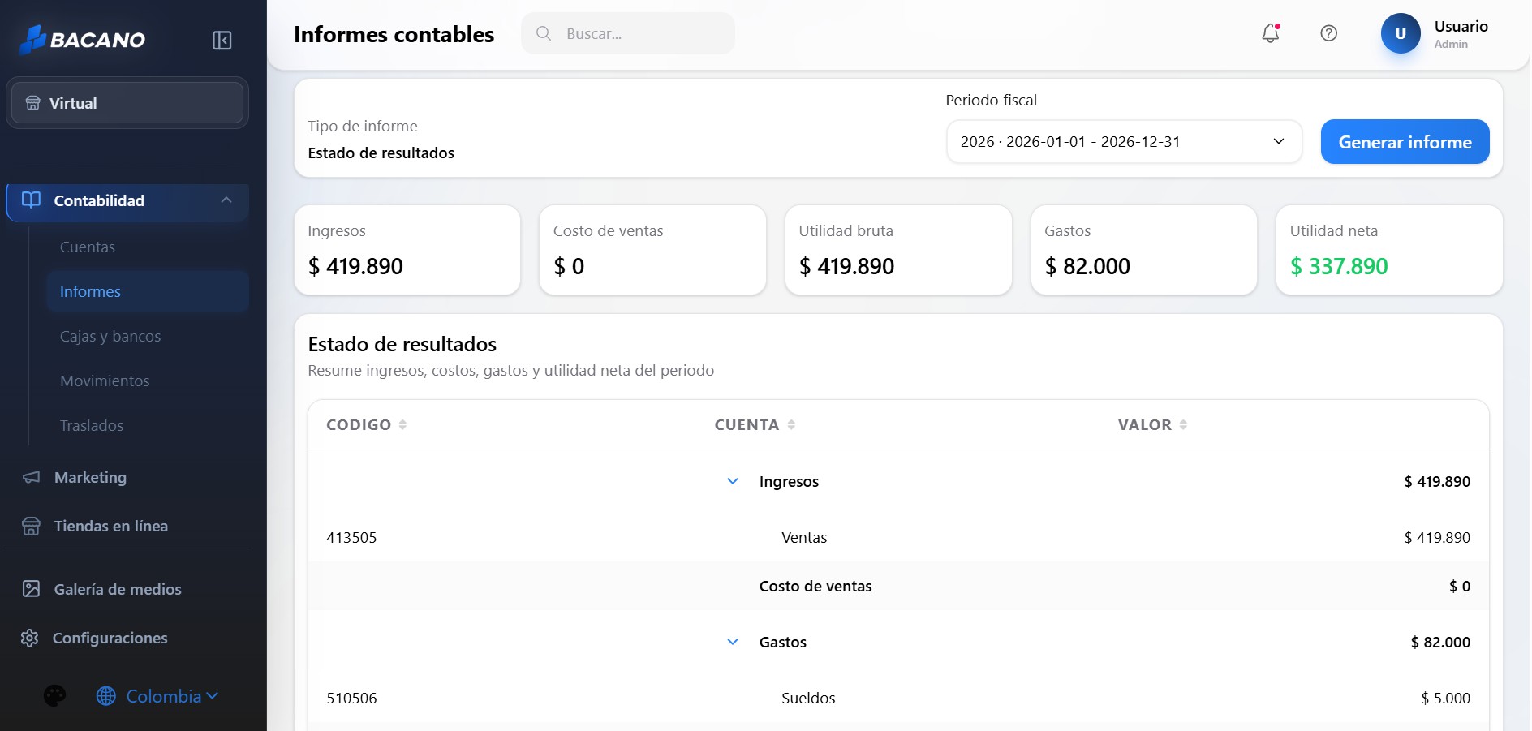Click the search magnifier icon

pyautogui.click(x=544, y=33)
